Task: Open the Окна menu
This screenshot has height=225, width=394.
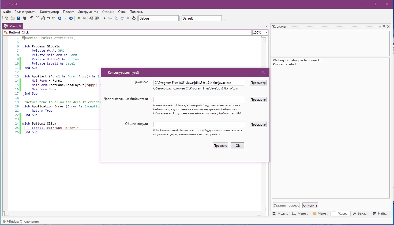Action: (122, 12)
